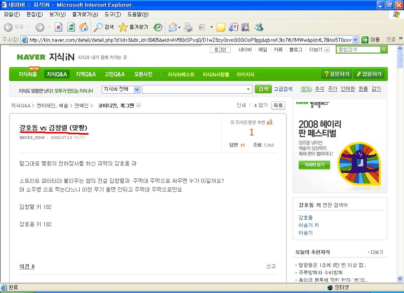Open the 즐겨찾기(A) menu
This screenshot has height=293, width=404.
(85, 15)
